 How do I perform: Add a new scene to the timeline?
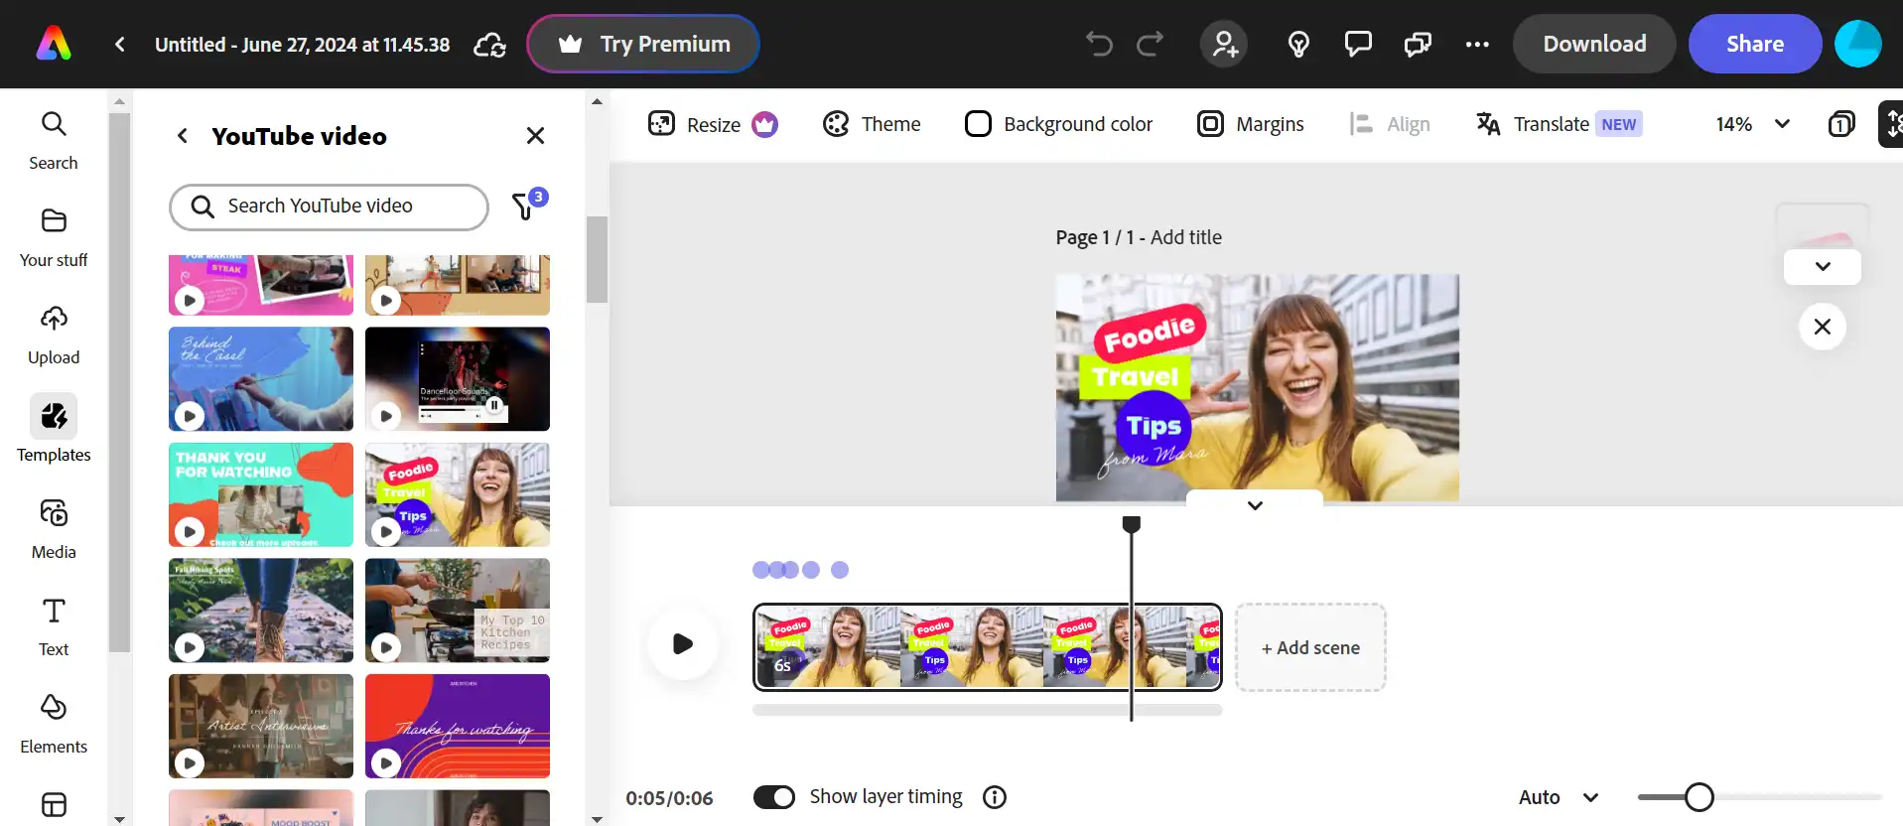[1310, 647]
